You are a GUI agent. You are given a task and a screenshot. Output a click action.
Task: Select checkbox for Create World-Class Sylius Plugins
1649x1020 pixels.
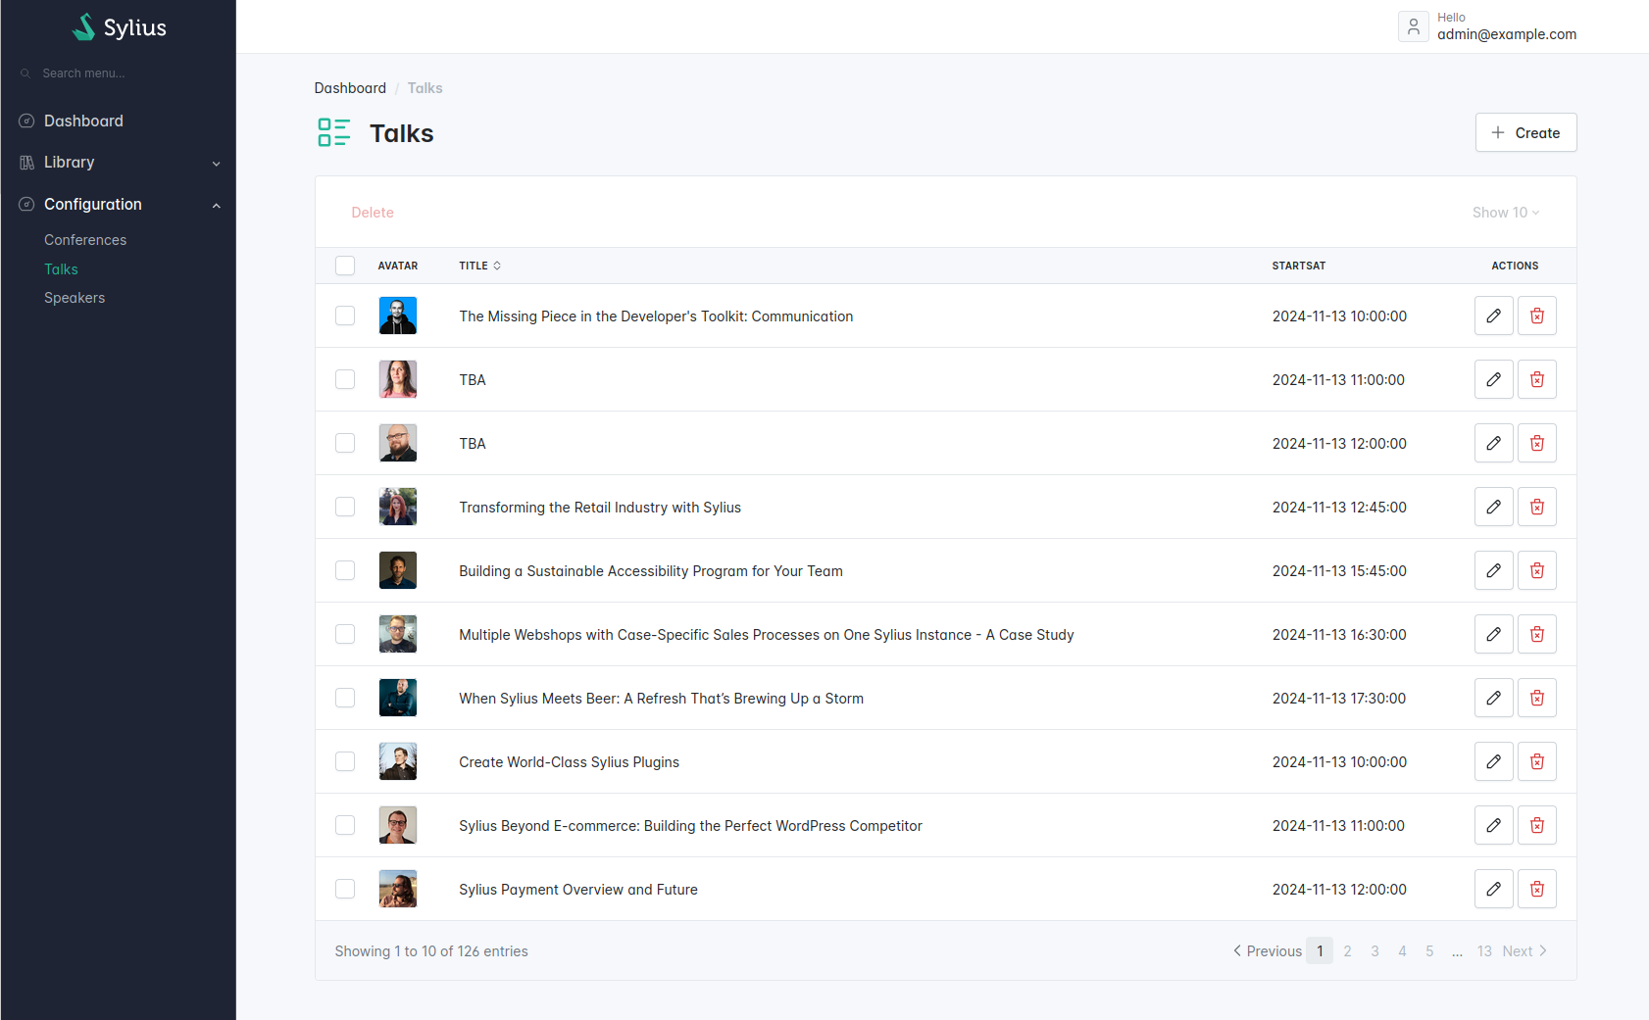pyautogui.click(x=345, y=761)
